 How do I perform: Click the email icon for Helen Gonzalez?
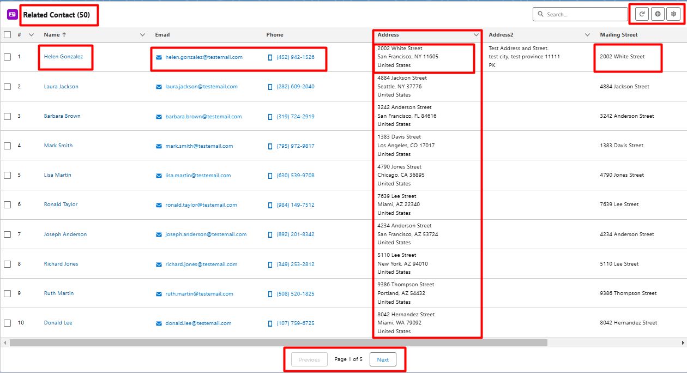pos(159,57)
